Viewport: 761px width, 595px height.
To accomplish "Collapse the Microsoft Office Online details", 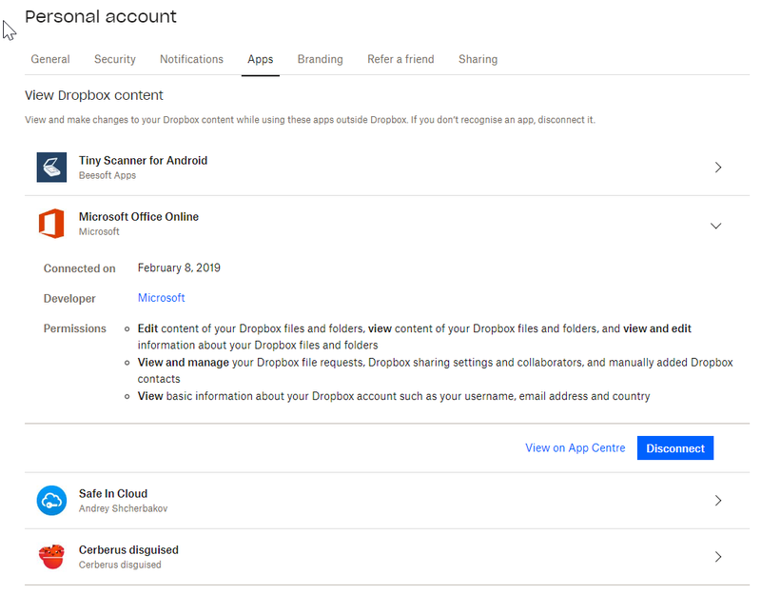I will [716, 226].
